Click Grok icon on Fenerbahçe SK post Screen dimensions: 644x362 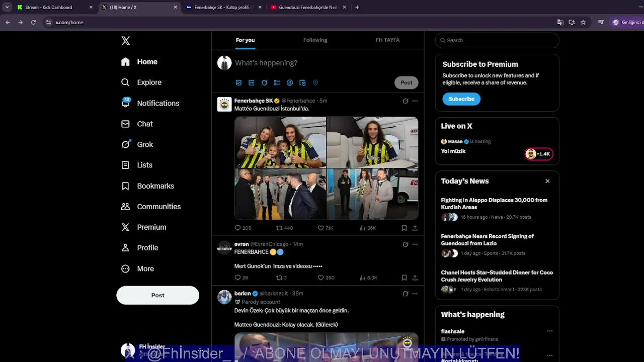406,101
